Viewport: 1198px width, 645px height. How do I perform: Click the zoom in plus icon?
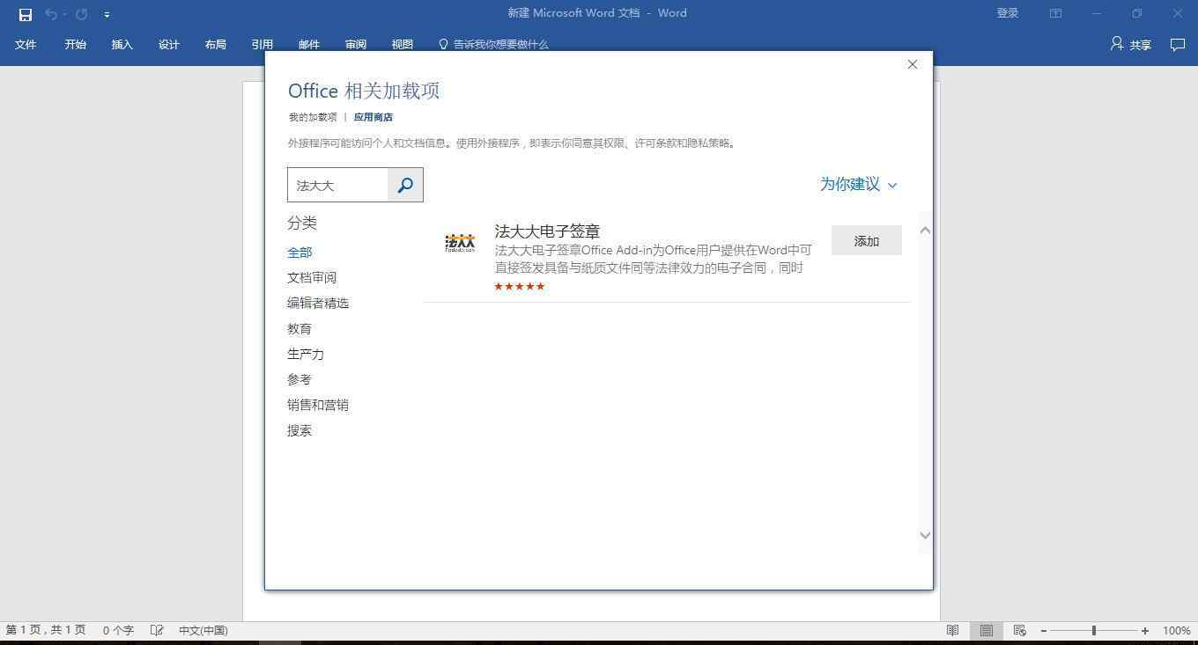tap(1144, 630)
